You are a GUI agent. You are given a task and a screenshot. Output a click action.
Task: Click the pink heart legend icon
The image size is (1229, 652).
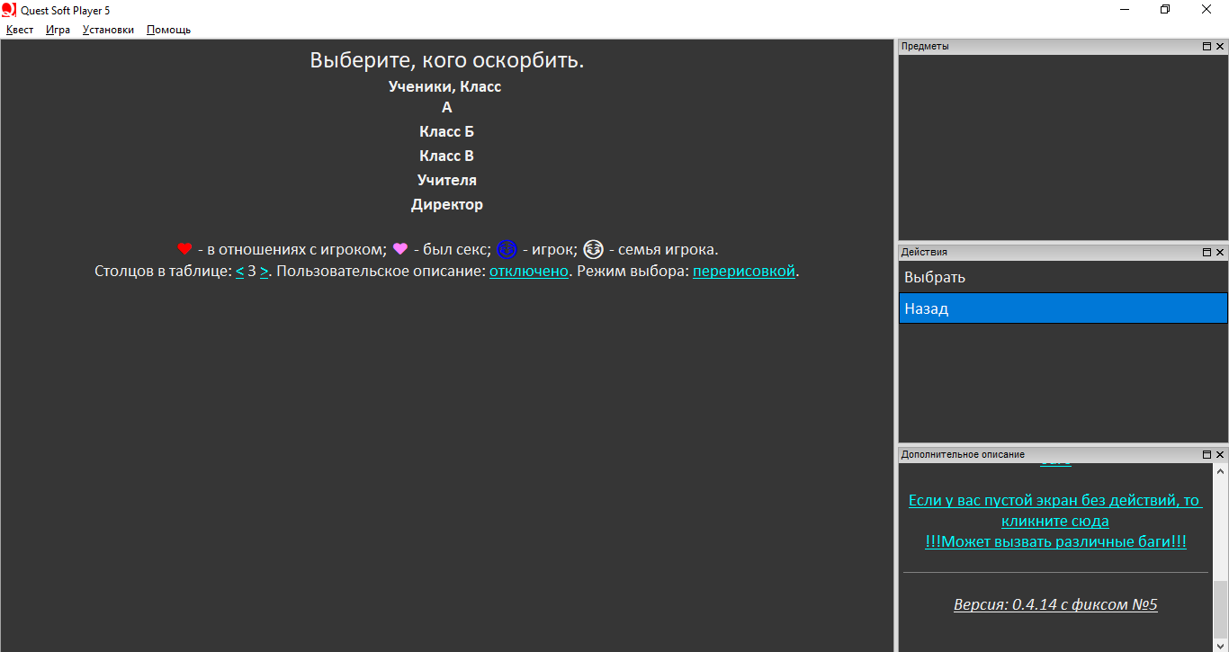tap(400, 249)
